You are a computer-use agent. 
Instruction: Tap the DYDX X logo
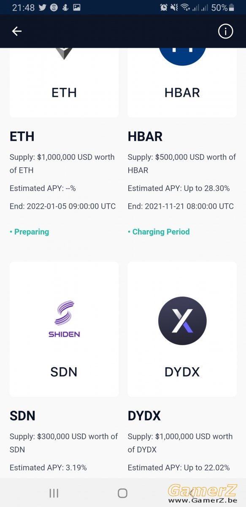pyautogui.click(x=182, y=321)
